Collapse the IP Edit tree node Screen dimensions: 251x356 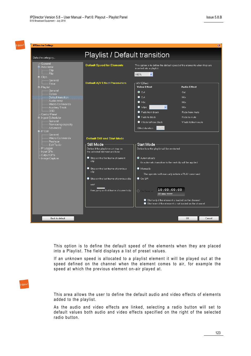[39, 131]
